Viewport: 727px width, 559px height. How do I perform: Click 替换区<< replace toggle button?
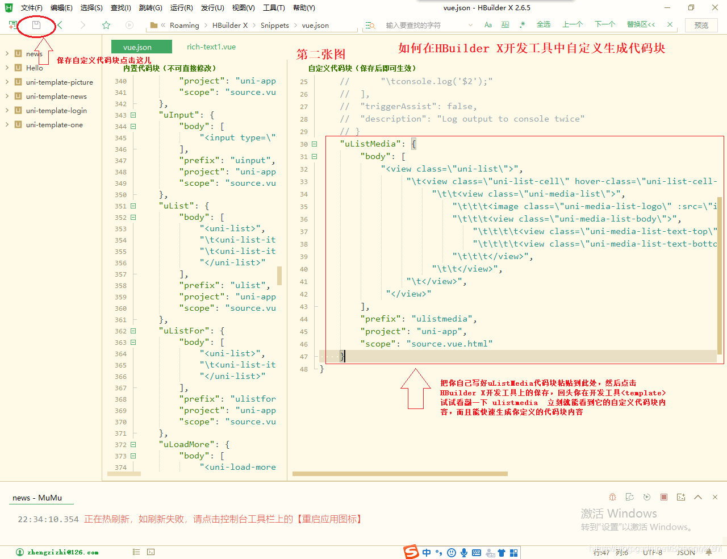[x=641, y=24]
